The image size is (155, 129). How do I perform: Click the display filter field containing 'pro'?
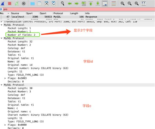(78, 9)
